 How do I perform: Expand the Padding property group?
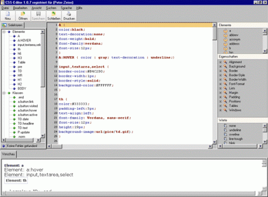tap(220, 97)
